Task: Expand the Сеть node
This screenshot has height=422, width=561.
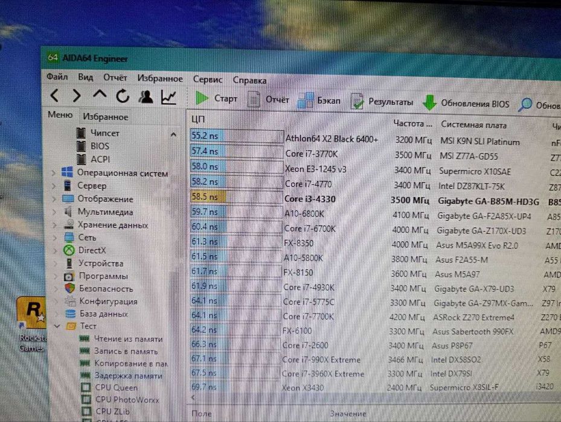Action: (55, 238)
